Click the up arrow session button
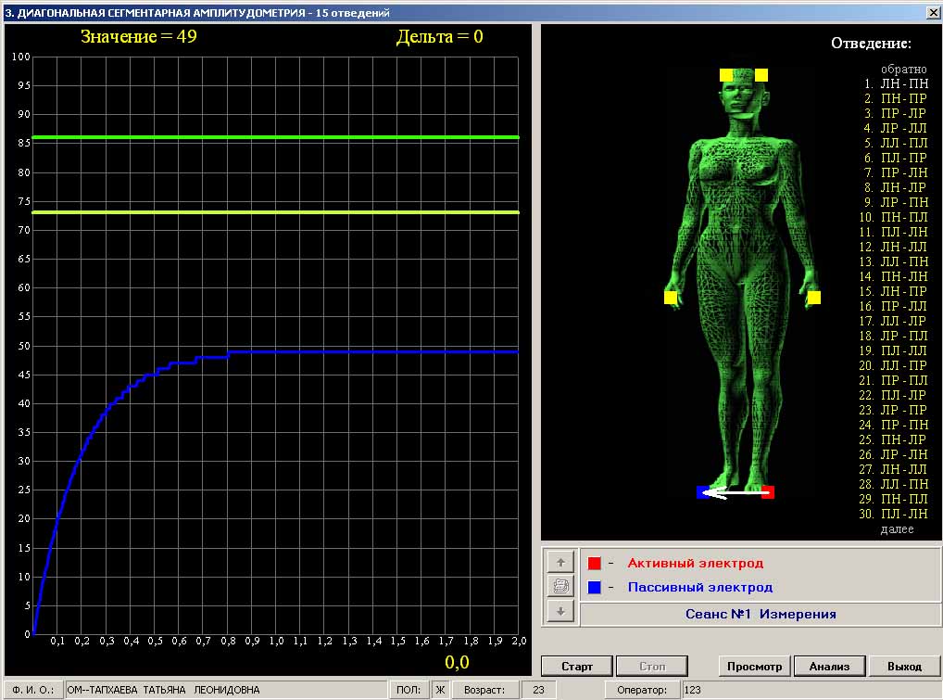 560,563
